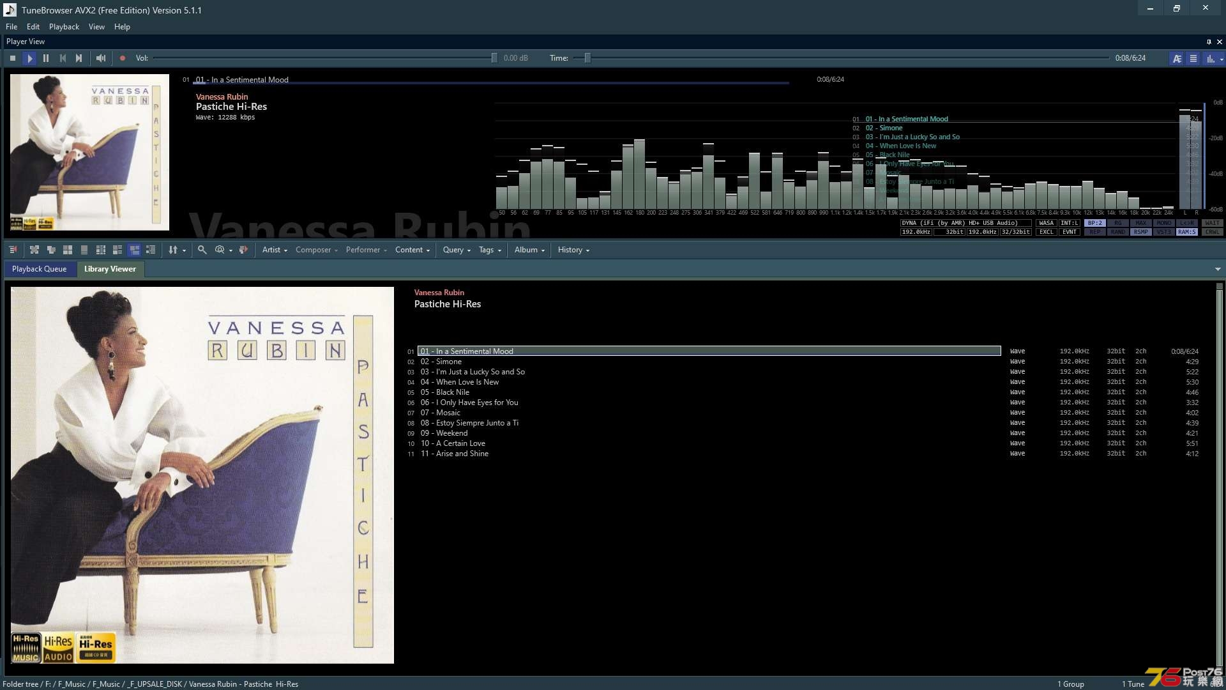Open the text display view icon
1226x690 pixels.
(x=1177, y=58)
